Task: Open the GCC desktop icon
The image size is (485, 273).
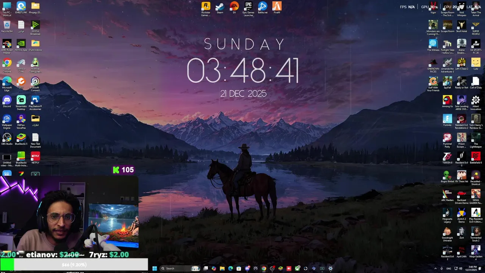Action: (x=21, y=83)
